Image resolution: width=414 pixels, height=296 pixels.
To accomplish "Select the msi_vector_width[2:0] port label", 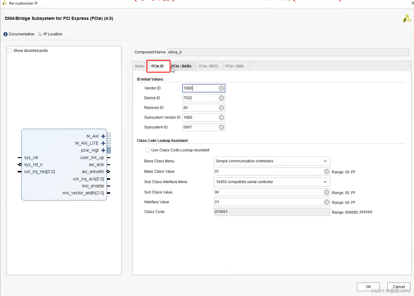I will tap(83, 193).
